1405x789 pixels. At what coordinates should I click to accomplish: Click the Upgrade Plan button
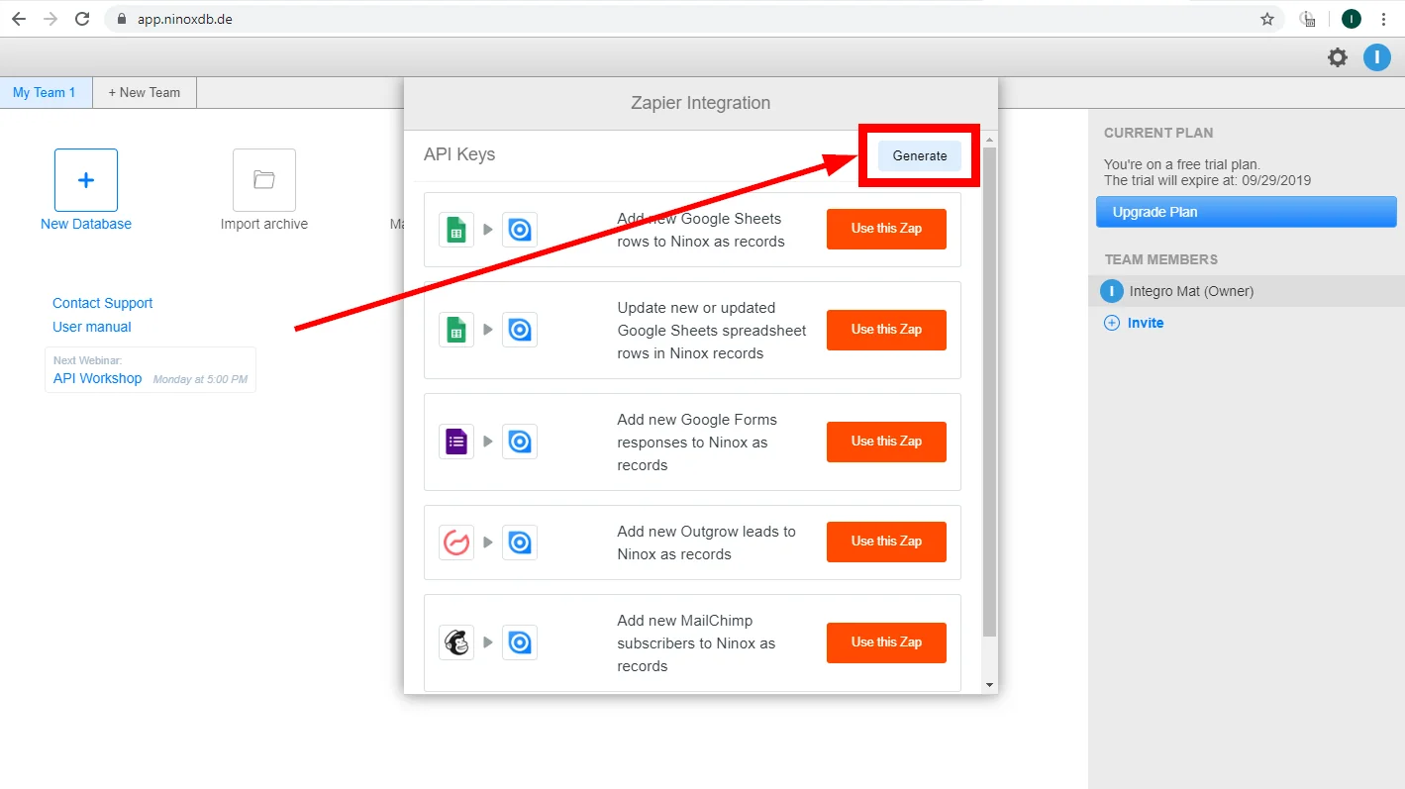click(1247, 212)
